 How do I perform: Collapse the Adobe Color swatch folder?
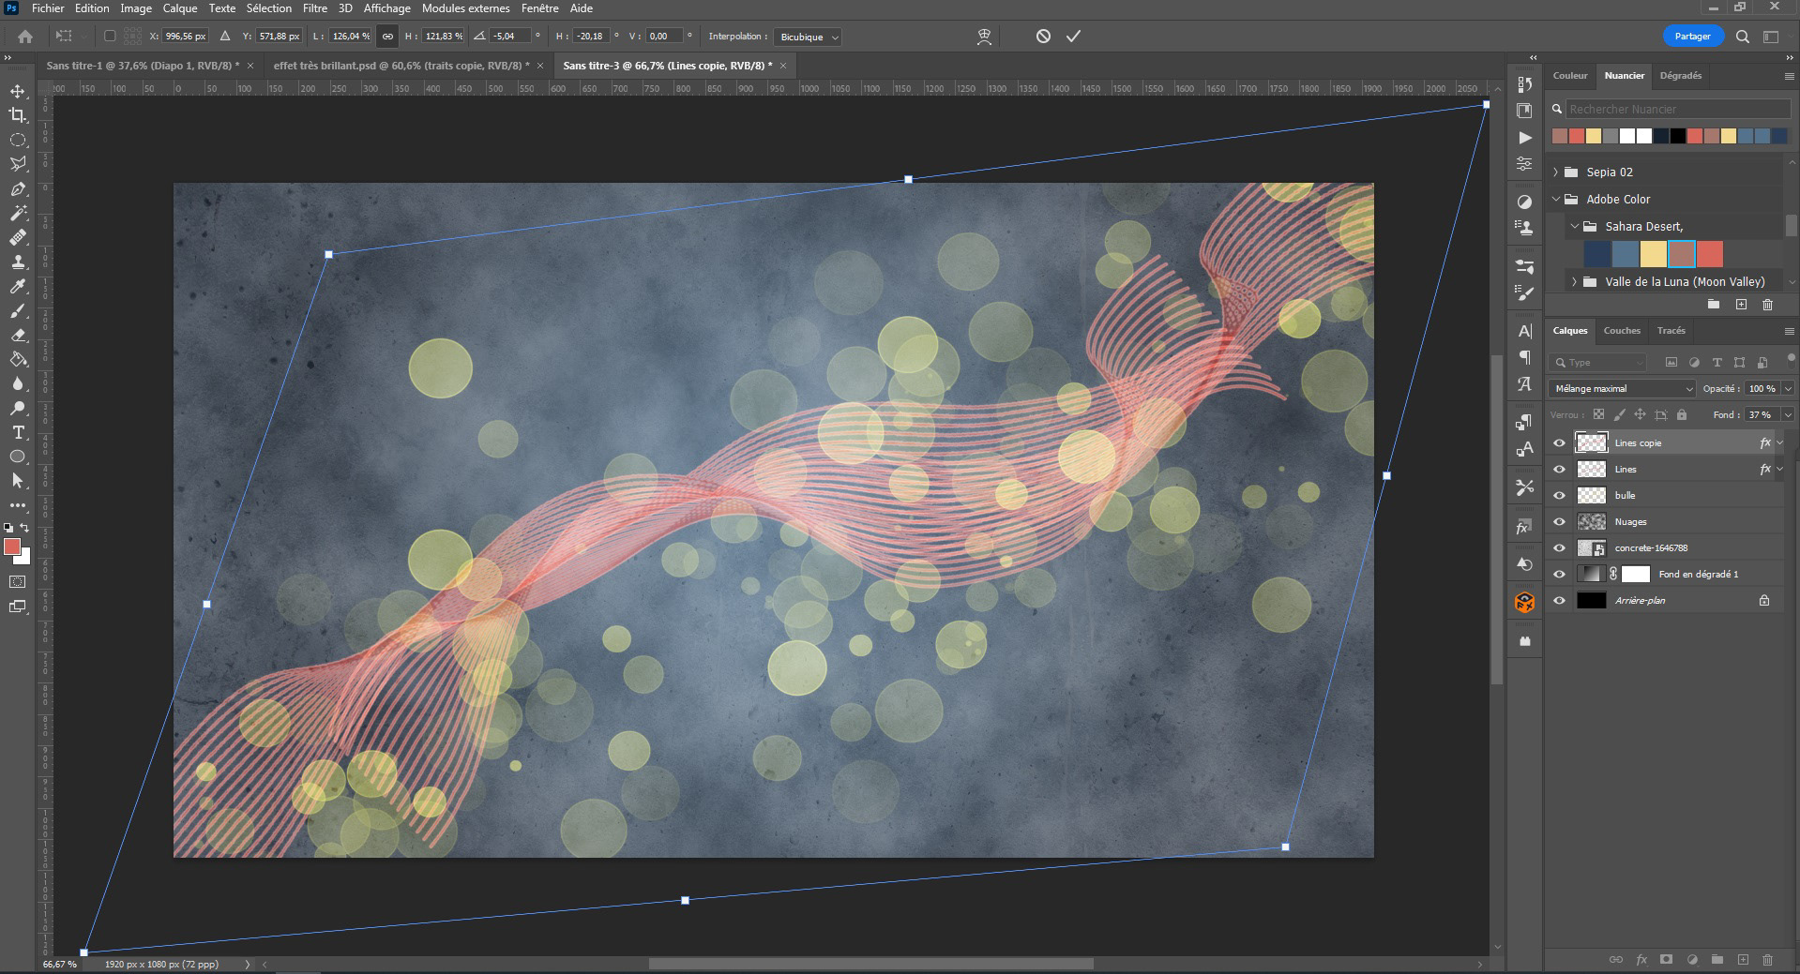click(1556, 199)
